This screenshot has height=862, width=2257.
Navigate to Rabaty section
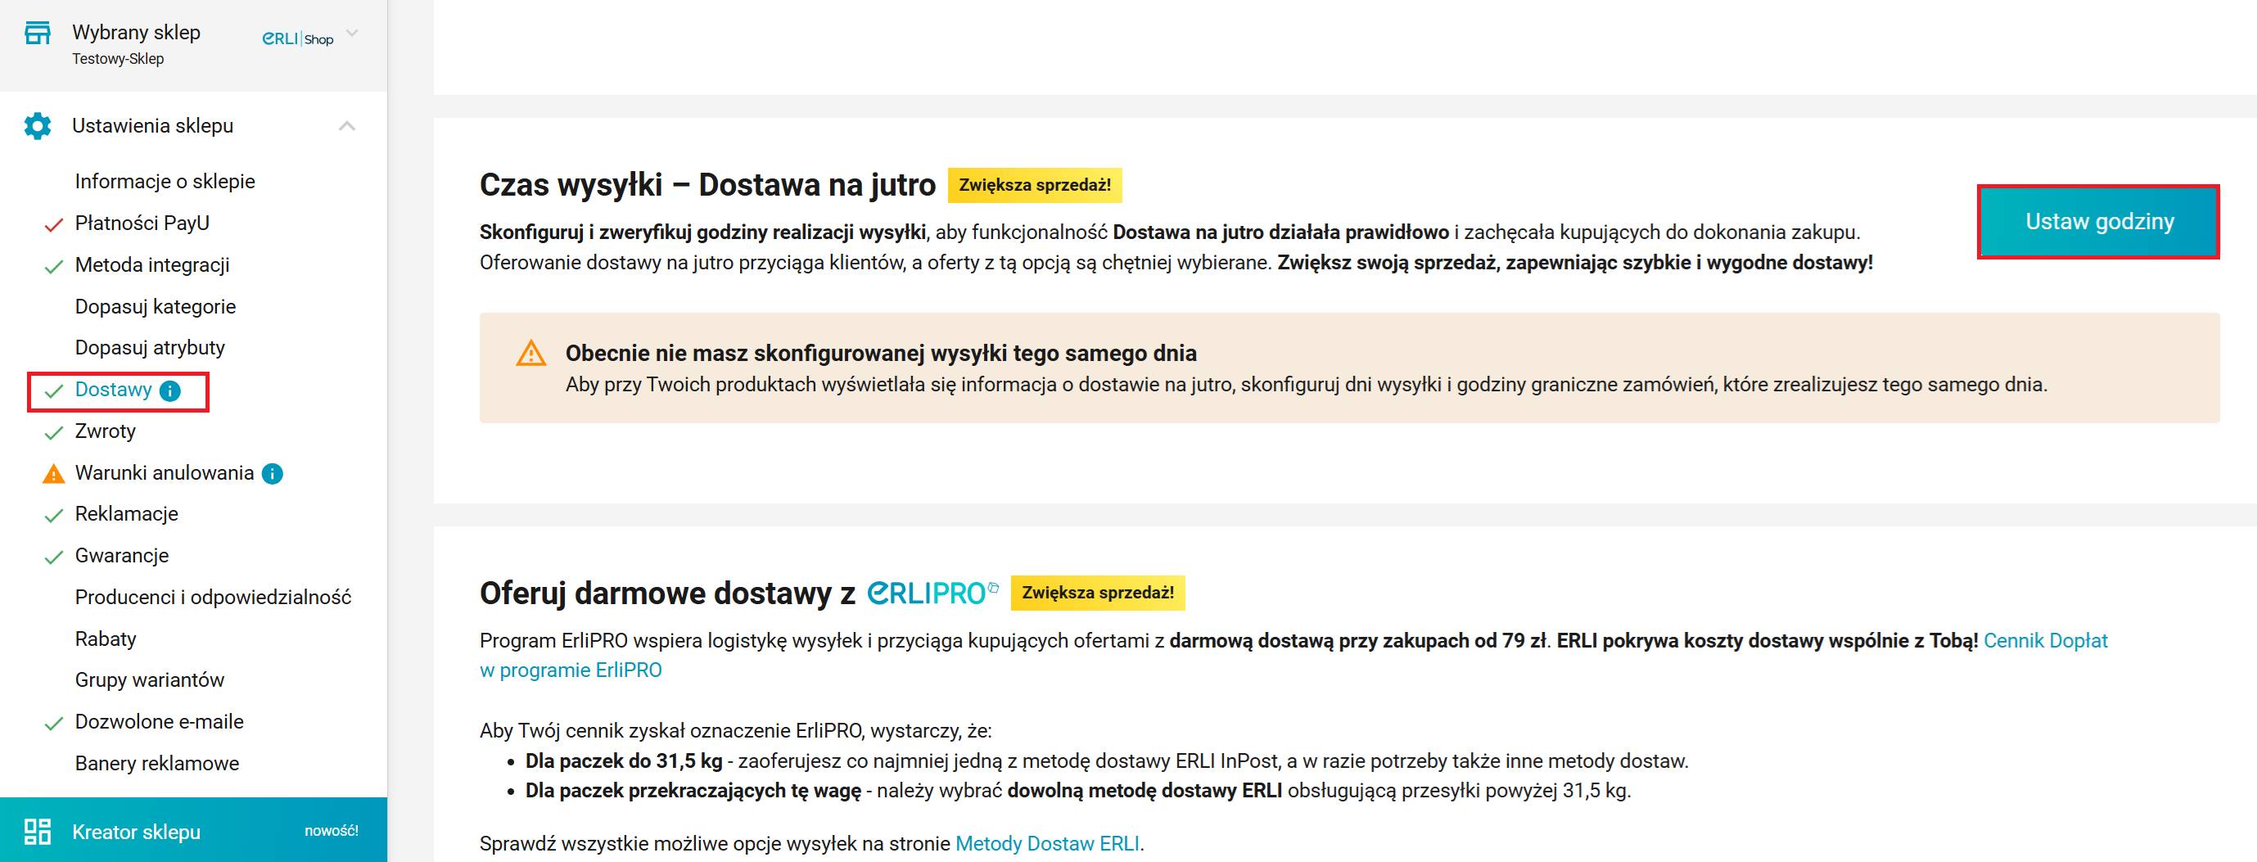point(105,639)
